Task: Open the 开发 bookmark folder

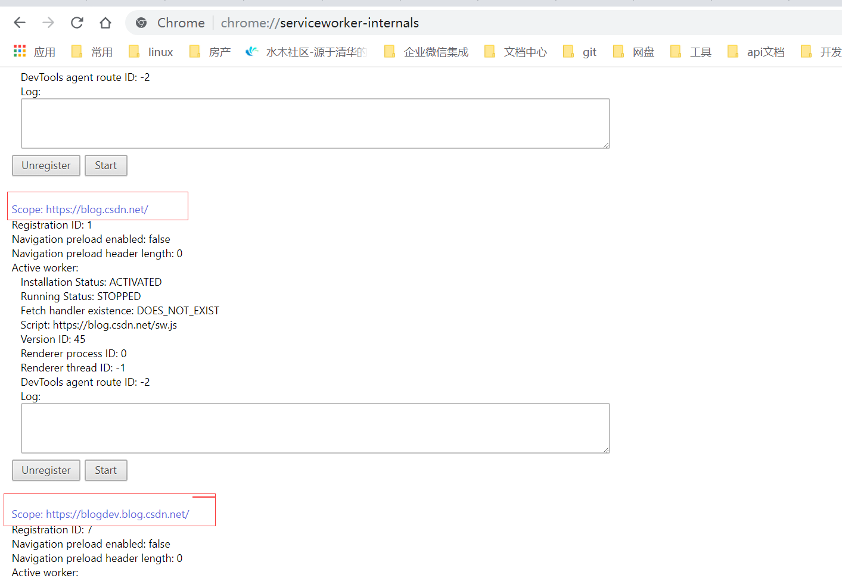Action: point(821,52)
